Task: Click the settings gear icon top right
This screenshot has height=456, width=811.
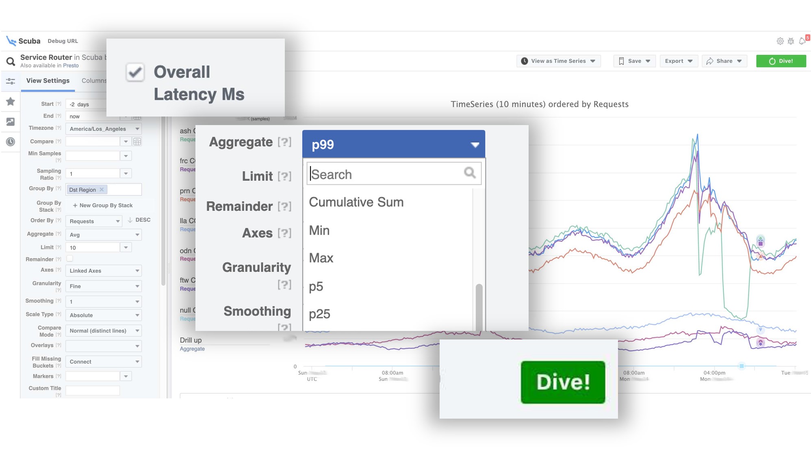Action: pyautogui.click(x=780, y=41)
